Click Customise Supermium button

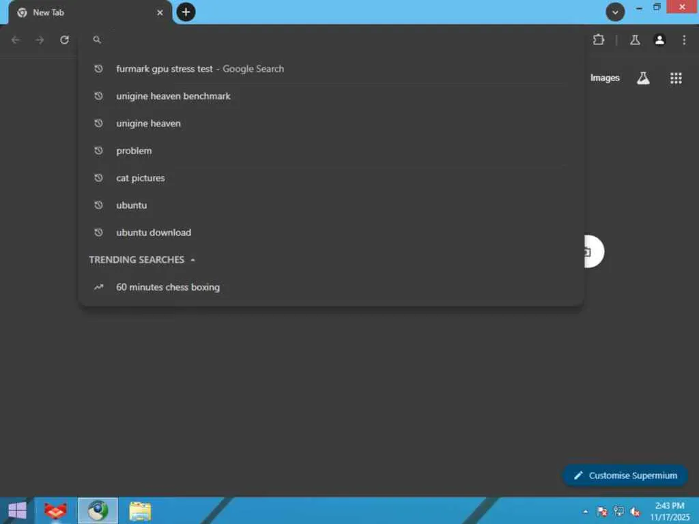pos(625,476)
